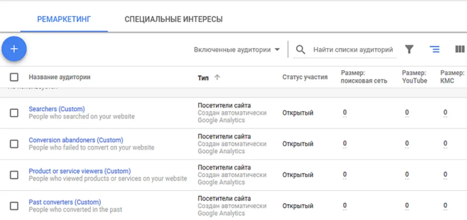The image size is (467, 220).
Task: Click 'People who viewed products or services' description
Action: tap(108, 179)
